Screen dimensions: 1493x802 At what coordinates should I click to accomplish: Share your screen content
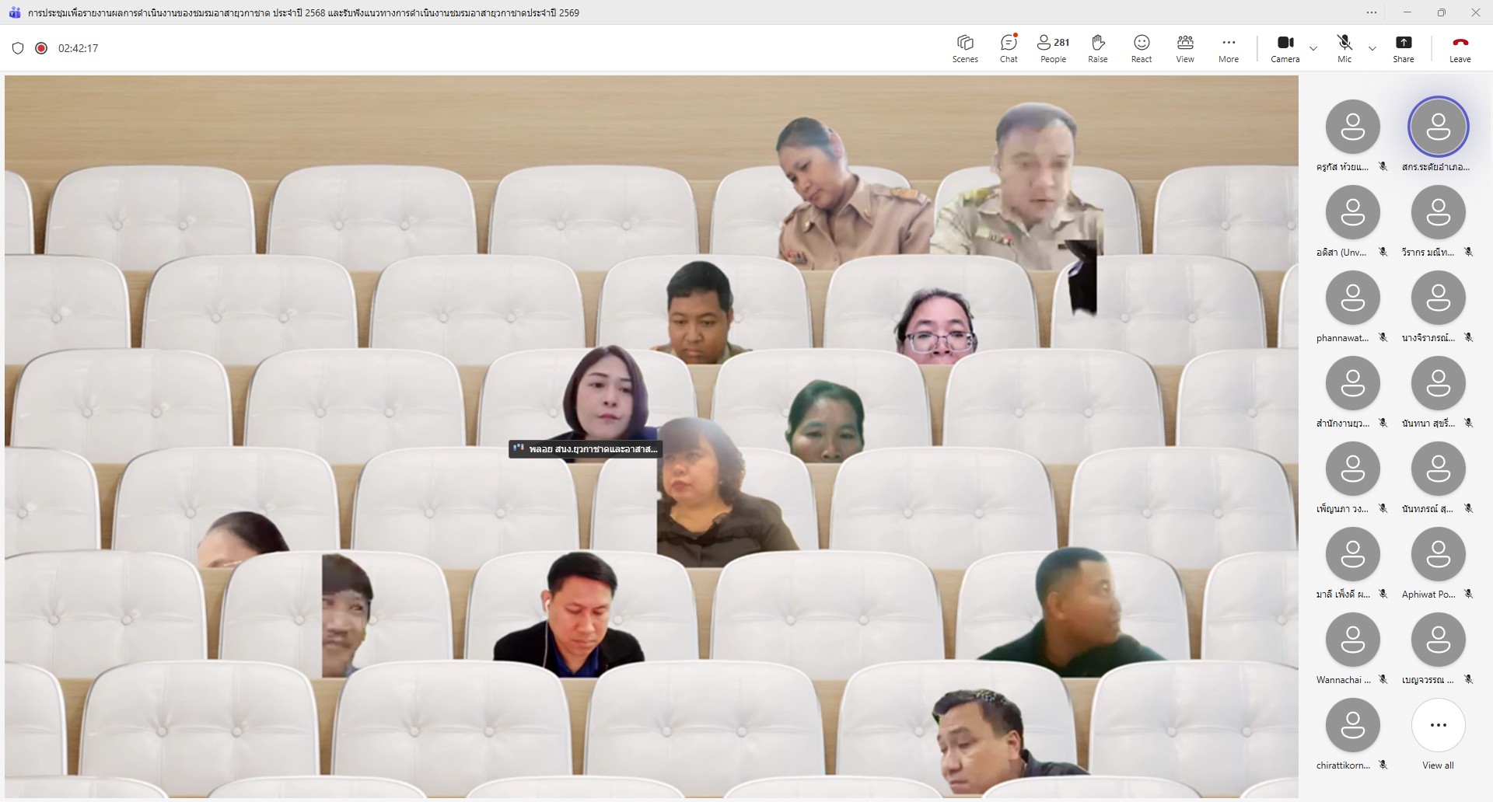click(1403, 48)
